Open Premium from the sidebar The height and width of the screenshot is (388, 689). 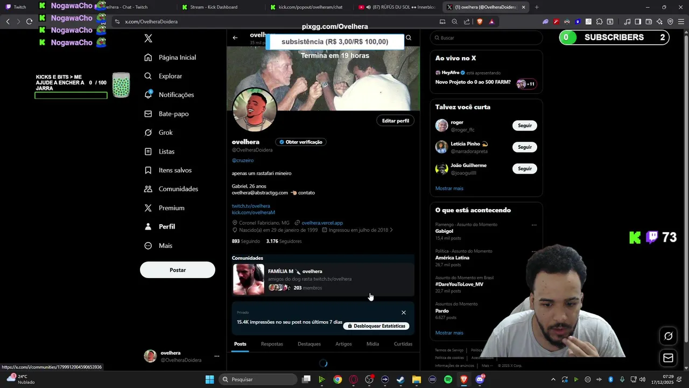[165, 208]
